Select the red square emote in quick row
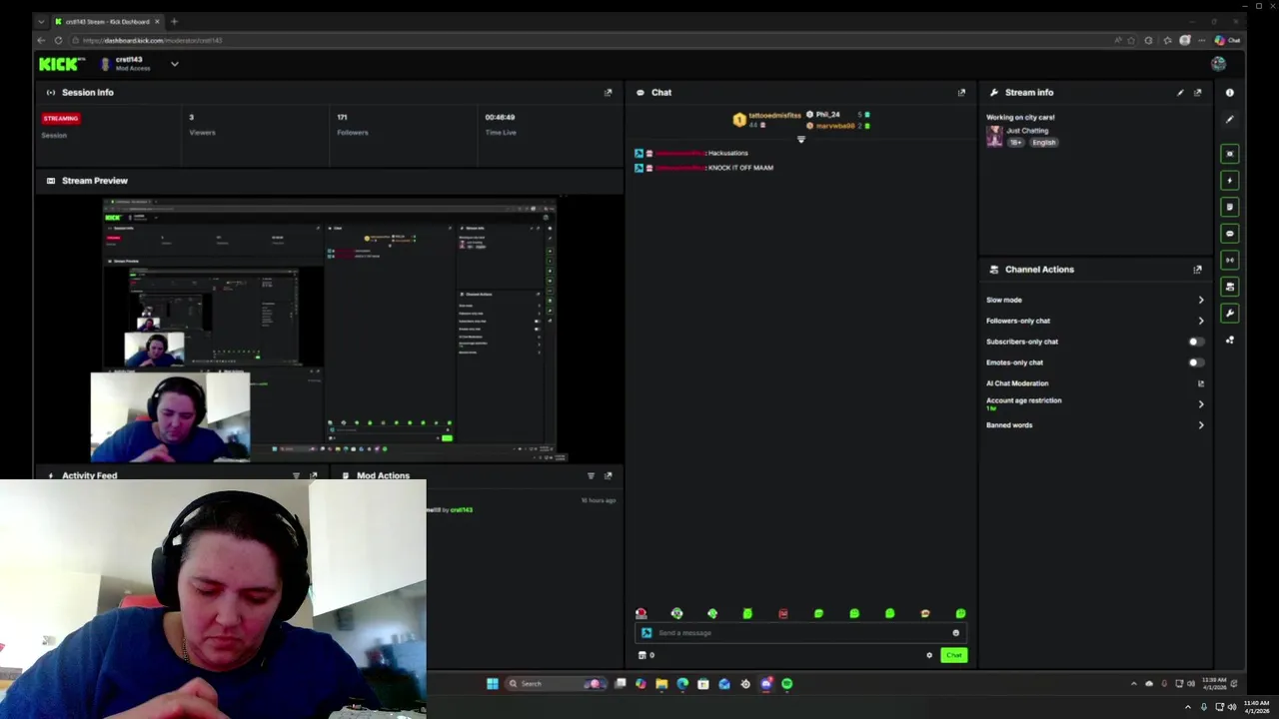This screenshot has height=719, width=1279. click(783, 614)
